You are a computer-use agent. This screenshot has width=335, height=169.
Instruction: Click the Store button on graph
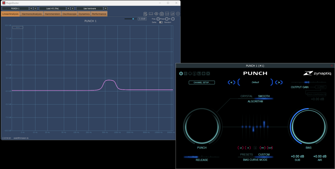pos(18,27)
